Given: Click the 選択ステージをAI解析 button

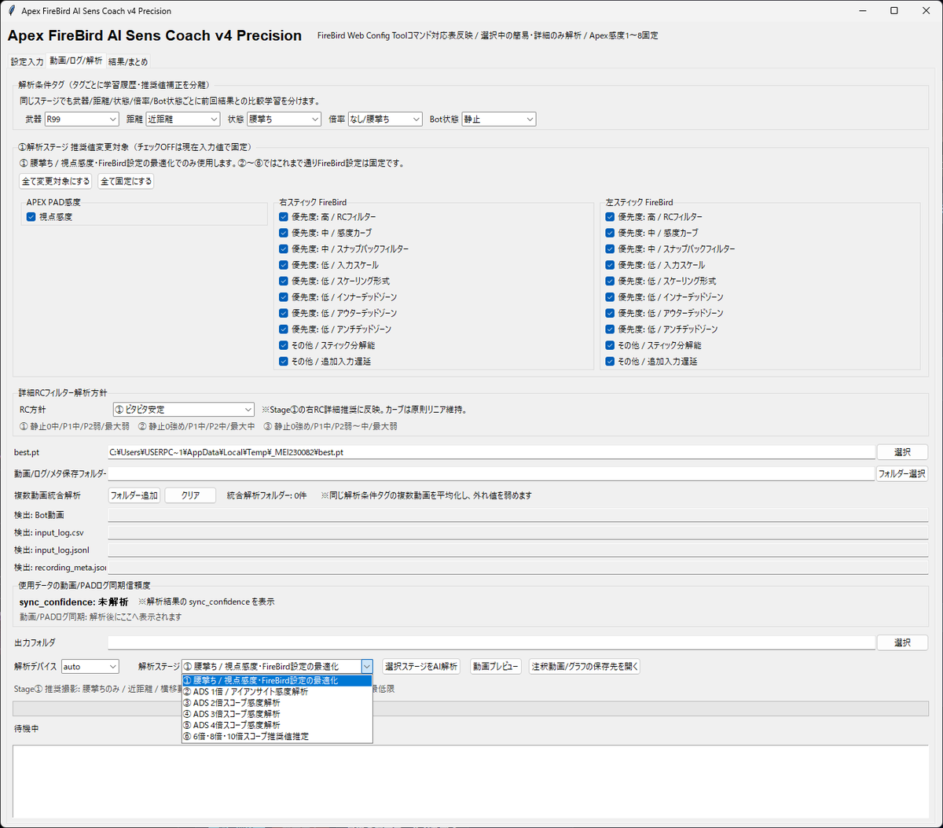Looking at the screenshot, I should (x=421, y=666).
